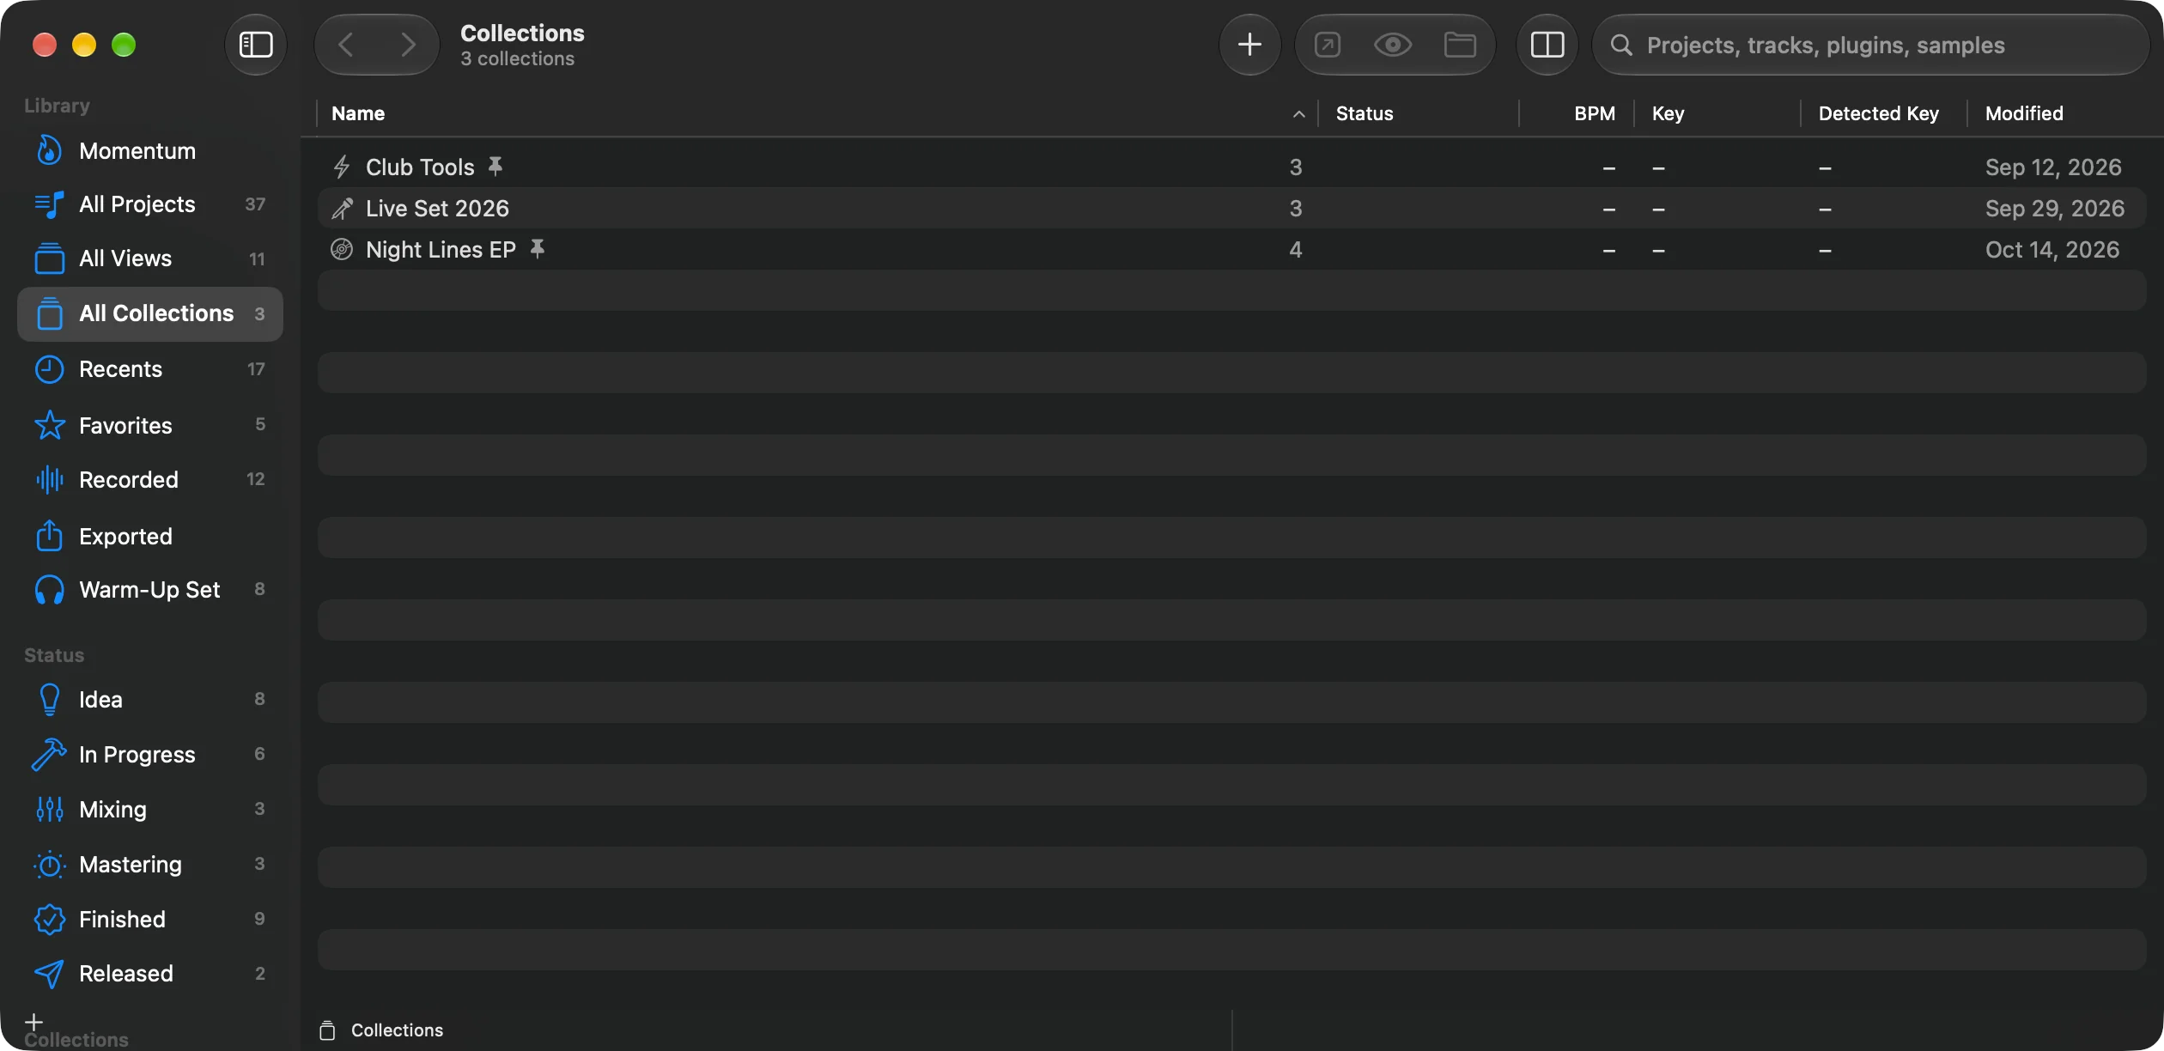Select All Collections sidebar item

coord(150,314)
